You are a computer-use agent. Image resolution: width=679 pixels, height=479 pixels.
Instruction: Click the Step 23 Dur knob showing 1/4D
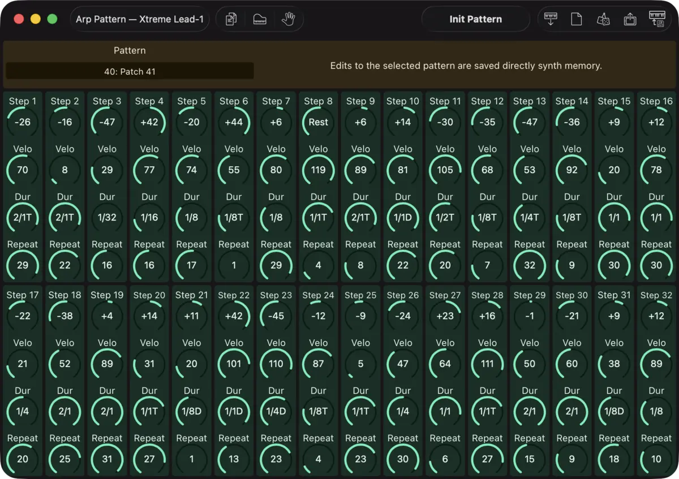click(x=276, y=412)
